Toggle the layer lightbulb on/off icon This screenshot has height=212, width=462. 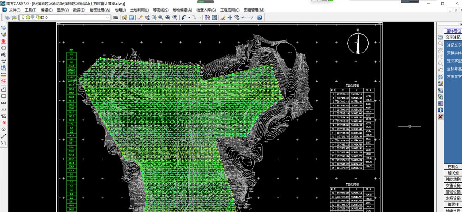pyautogui.click(x=23, y=18)
